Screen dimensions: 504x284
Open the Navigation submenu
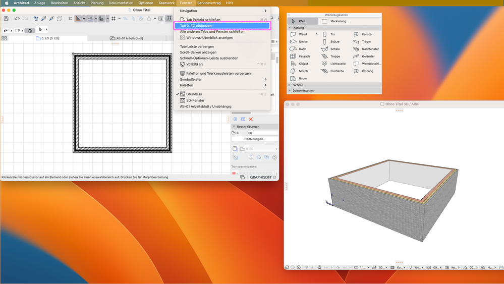(222, 11)
